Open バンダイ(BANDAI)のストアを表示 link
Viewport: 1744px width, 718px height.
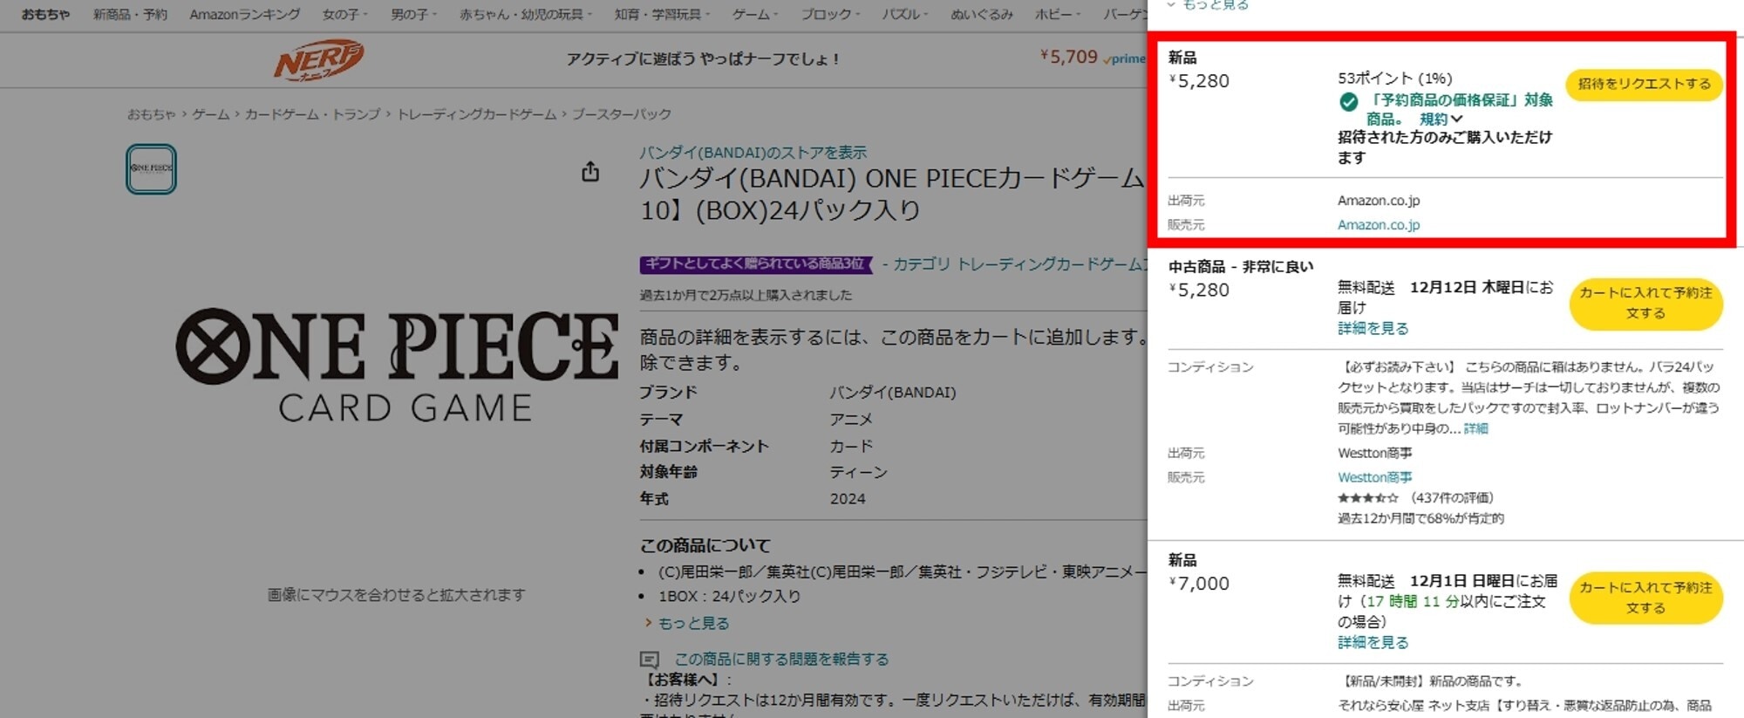click(753, 153)
